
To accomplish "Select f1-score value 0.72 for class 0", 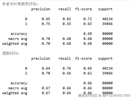I will [88, 19].
